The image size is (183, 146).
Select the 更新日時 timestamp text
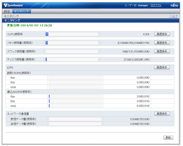(29, 25)
